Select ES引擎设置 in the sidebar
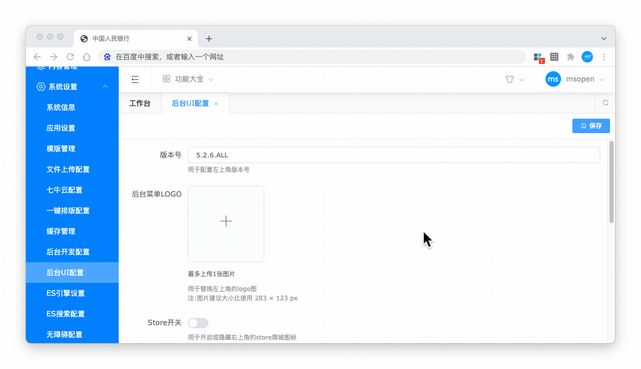 point(66,293)
